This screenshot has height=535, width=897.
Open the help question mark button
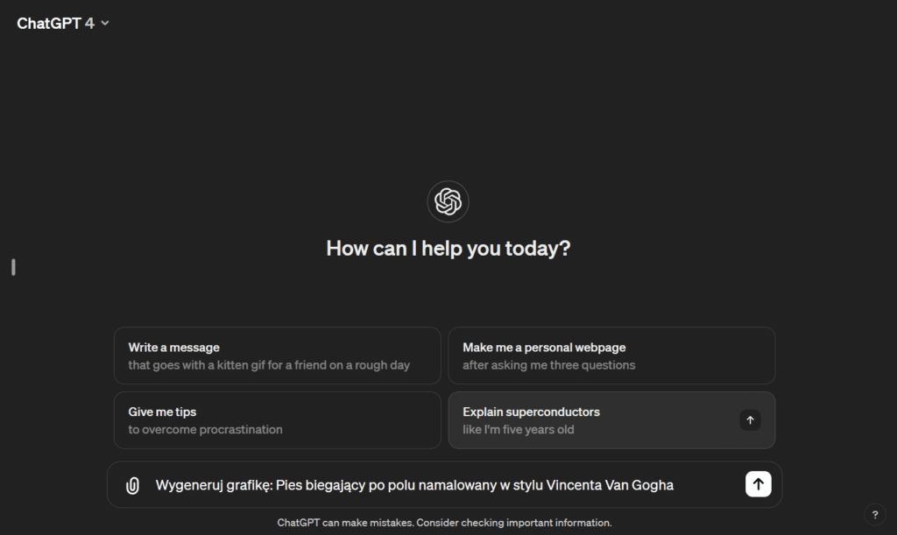874,515
